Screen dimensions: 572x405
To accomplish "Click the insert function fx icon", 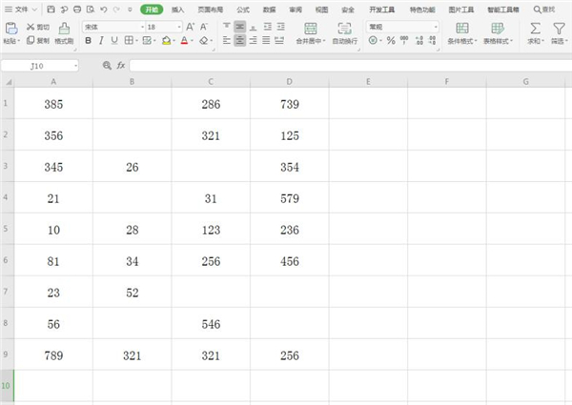I will point(120,66).
